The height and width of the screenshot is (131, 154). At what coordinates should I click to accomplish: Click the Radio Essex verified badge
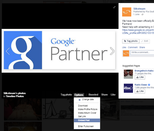pyautogui.click(x=149, y=85)
